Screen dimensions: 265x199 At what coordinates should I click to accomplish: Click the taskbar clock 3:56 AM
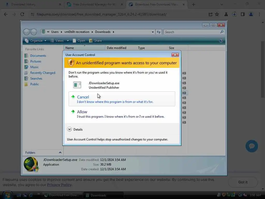255,195
